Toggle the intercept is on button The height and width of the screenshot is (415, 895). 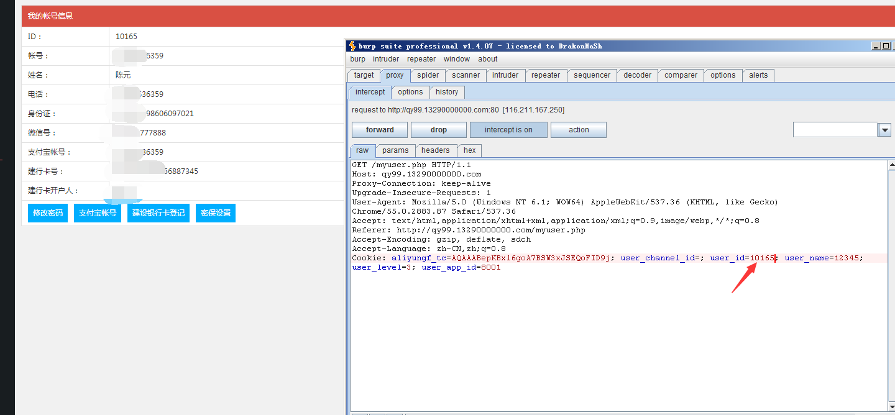click(x=508, y=130)
